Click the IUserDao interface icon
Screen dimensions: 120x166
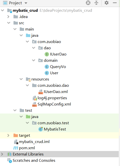[47, 54]
